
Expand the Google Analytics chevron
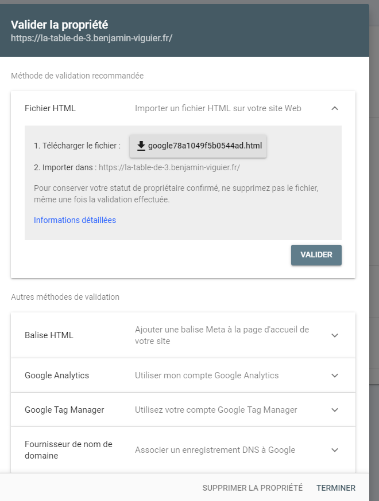pyautogui.click(x=335, y=375)
